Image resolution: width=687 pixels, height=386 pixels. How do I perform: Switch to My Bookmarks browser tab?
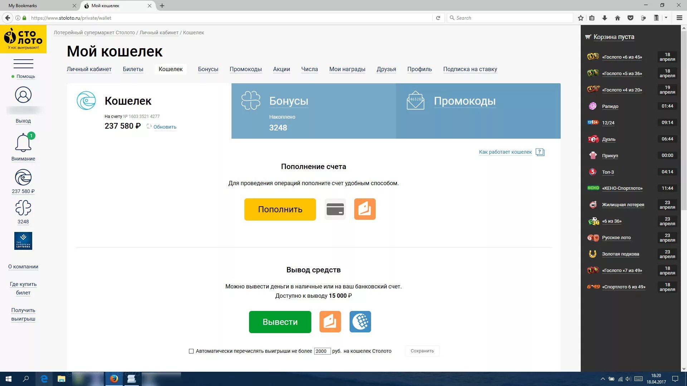coord(40,6)
